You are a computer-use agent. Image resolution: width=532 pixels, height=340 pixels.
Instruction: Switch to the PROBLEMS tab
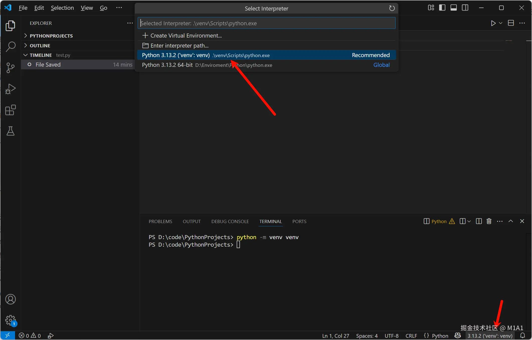tap(160, 221)
